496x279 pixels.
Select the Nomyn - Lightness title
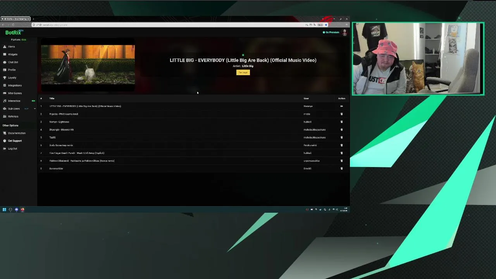(x=59, y=122)
